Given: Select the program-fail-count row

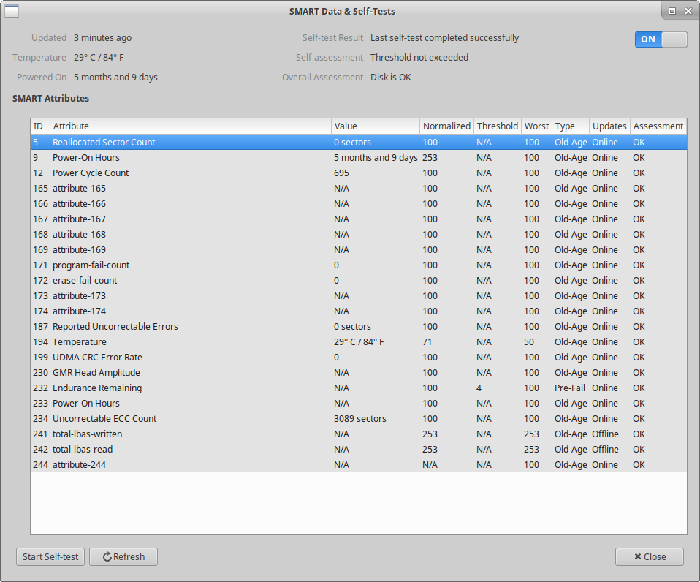Looking at the screenshot, I should tap(359, 265).
